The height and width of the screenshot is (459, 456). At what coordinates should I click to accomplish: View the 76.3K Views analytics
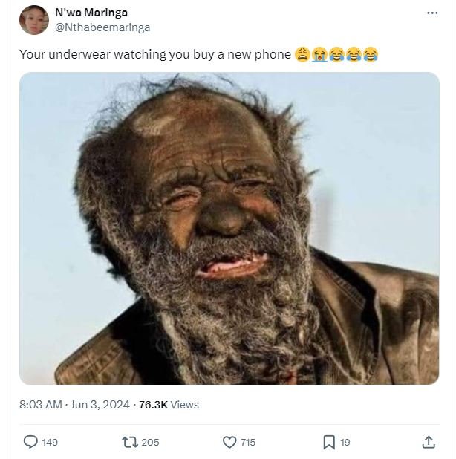point(169,405)
